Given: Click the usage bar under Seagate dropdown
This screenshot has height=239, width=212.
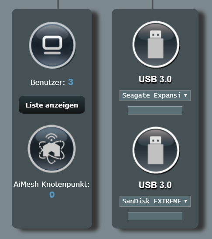Looking at the screenshot, I should [155, 110].
